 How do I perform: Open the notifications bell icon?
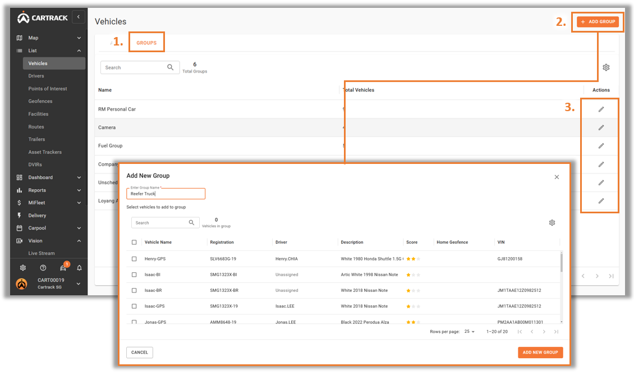[79, 268]
